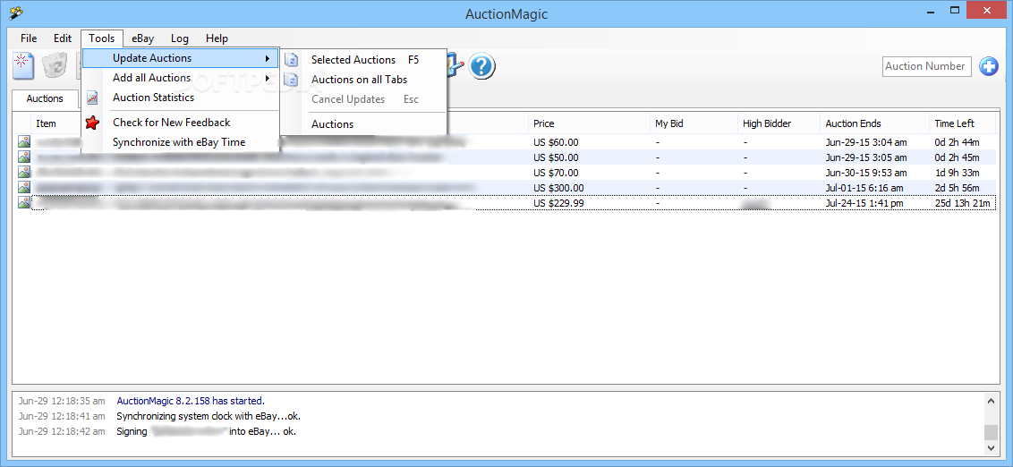This screenshot has width=1013, height=467.
Task: Select Selected Auctions F5 submenu entry
Action: coord(365,60)
